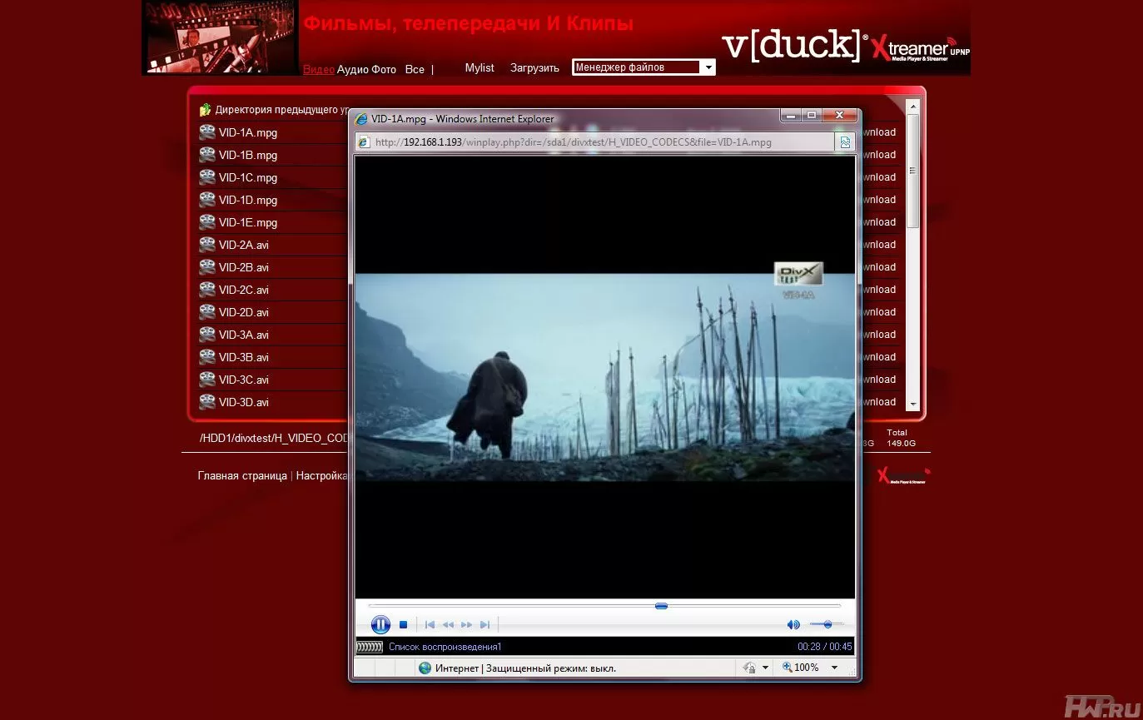The width and height of the screenshot is (1143, 720).
Task: Open the file name VID-1D.mpg
Action: click(248, 201)
